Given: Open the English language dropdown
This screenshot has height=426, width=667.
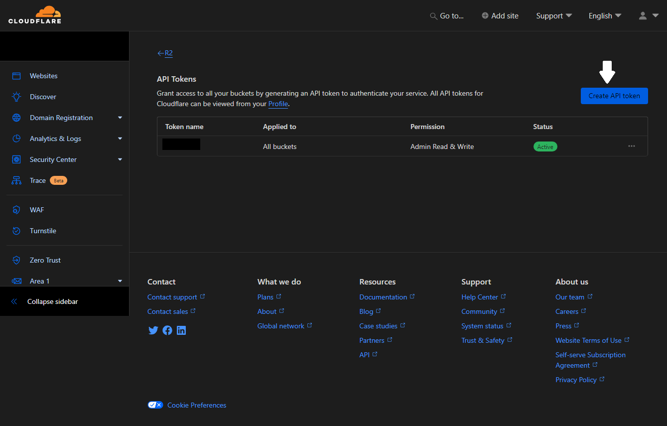Looking at the screenshot, I should click(605, 16).
